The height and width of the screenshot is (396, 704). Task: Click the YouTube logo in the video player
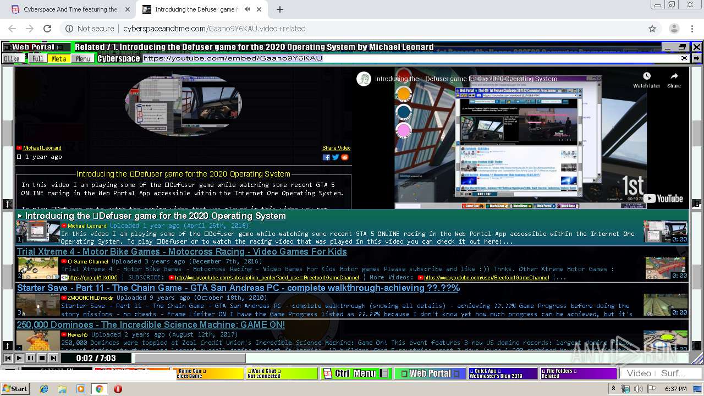pyautogui.click(x=664, y=199)
